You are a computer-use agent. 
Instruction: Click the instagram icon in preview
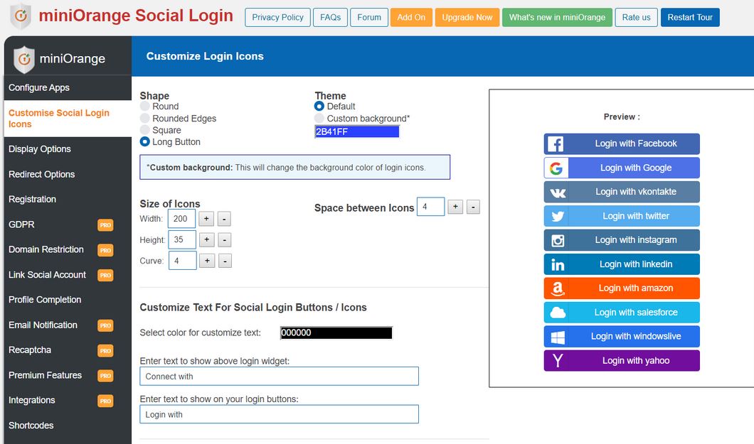pyautogui.click(x=558, y=241)
